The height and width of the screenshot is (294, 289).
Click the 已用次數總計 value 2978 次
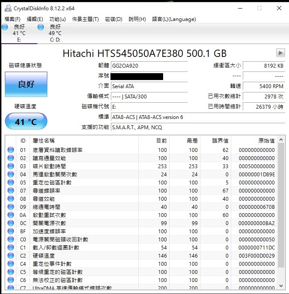click(x=264, y=97)
